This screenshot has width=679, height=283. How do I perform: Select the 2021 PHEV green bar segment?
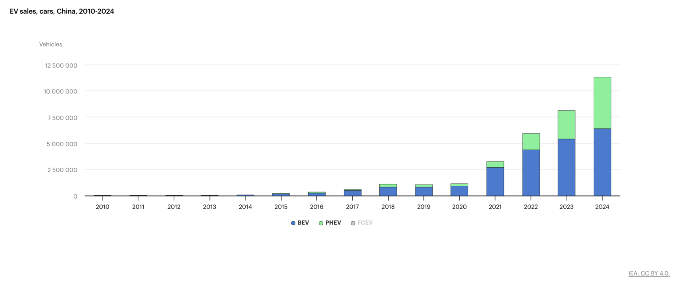495,164
